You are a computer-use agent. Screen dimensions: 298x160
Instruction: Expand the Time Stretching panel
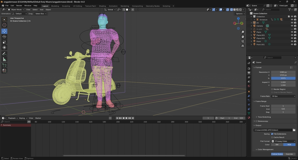tap(264, 117)
